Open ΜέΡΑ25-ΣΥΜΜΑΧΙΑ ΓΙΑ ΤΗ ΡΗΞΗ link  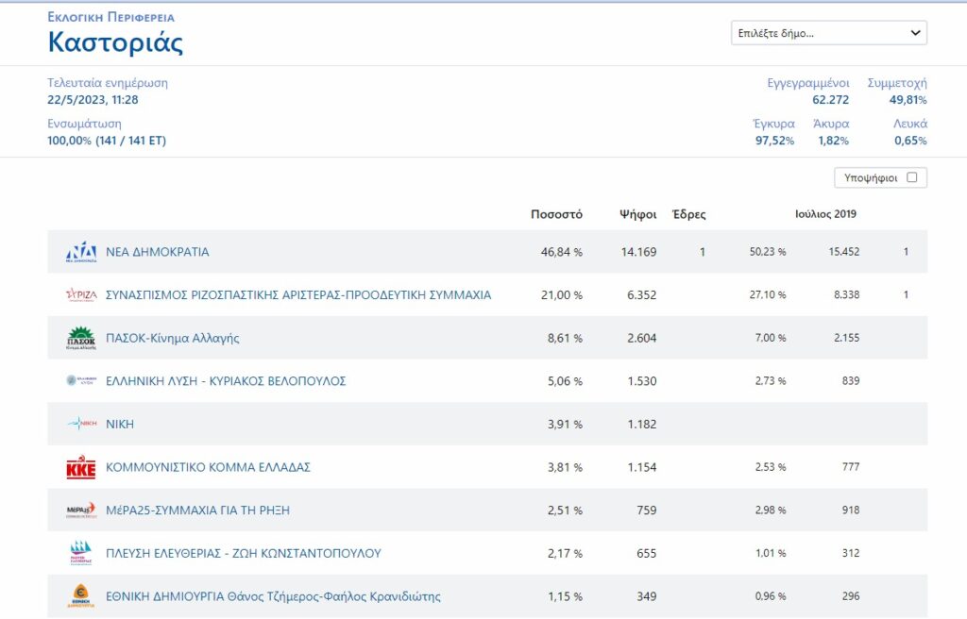197,510
